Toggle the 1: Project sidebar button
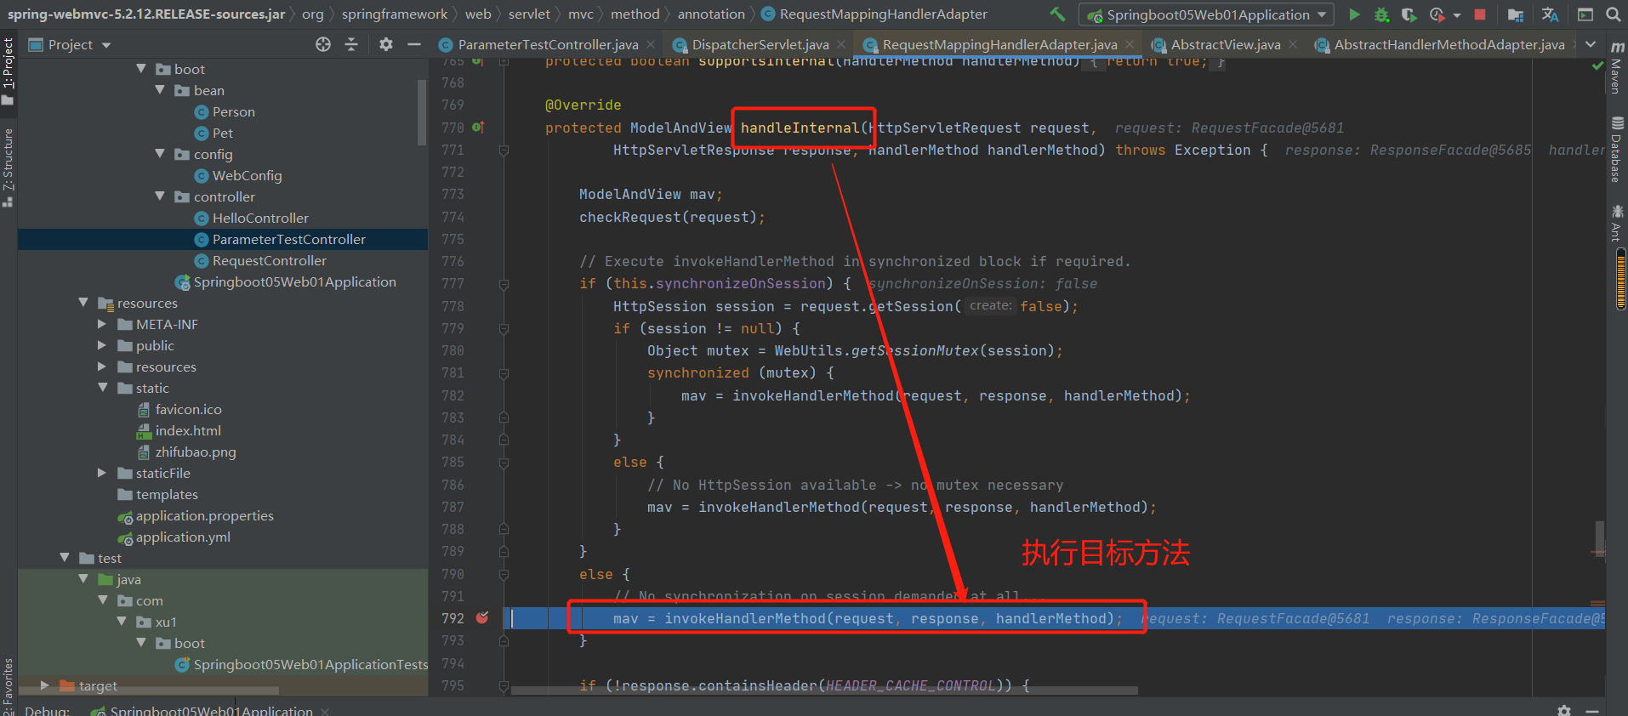 (x=8, y=72)
